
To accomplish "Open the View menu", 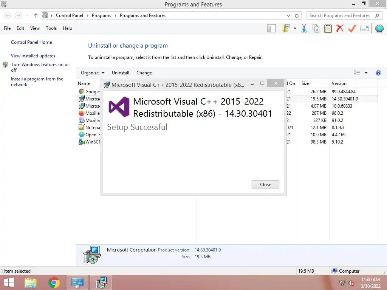I will click(x=35, y=28).
